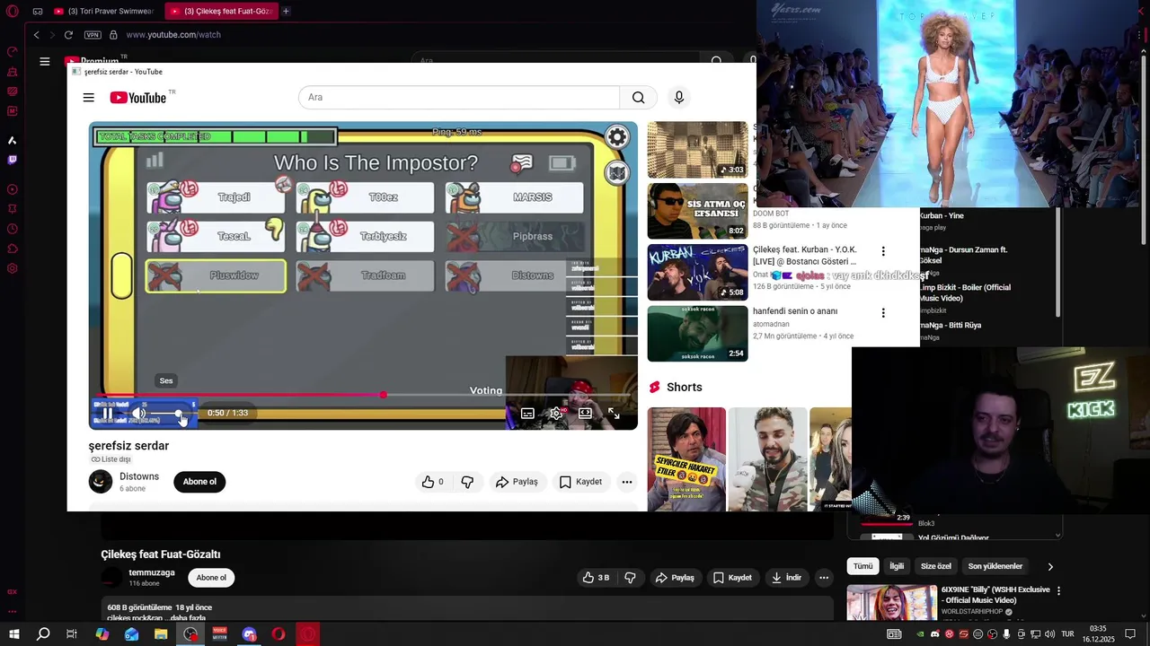Show more filter chips with right arrow
This screenshot has height=646, width=1150.
tap(1050, 567)
